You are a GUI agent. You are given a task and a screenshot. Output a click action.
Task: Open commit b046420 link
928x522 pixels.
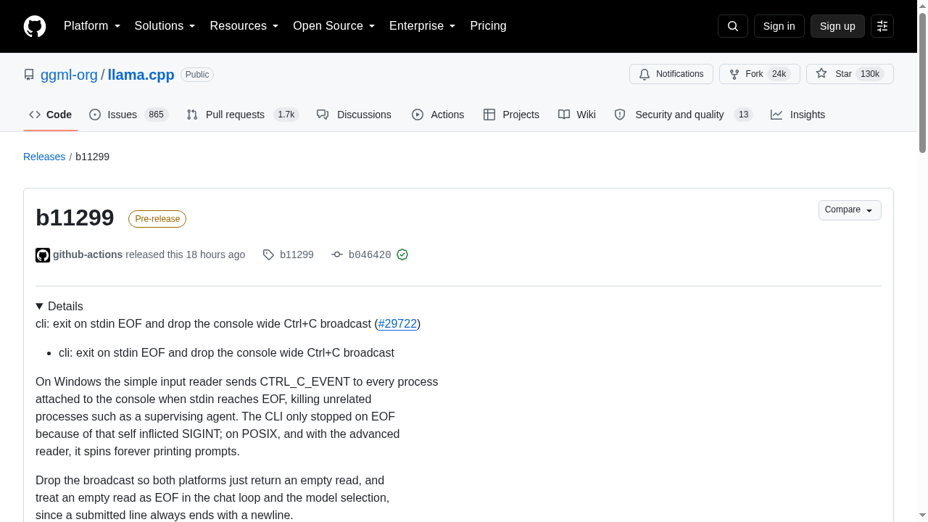pyautogui.click(x=370, y=254)
